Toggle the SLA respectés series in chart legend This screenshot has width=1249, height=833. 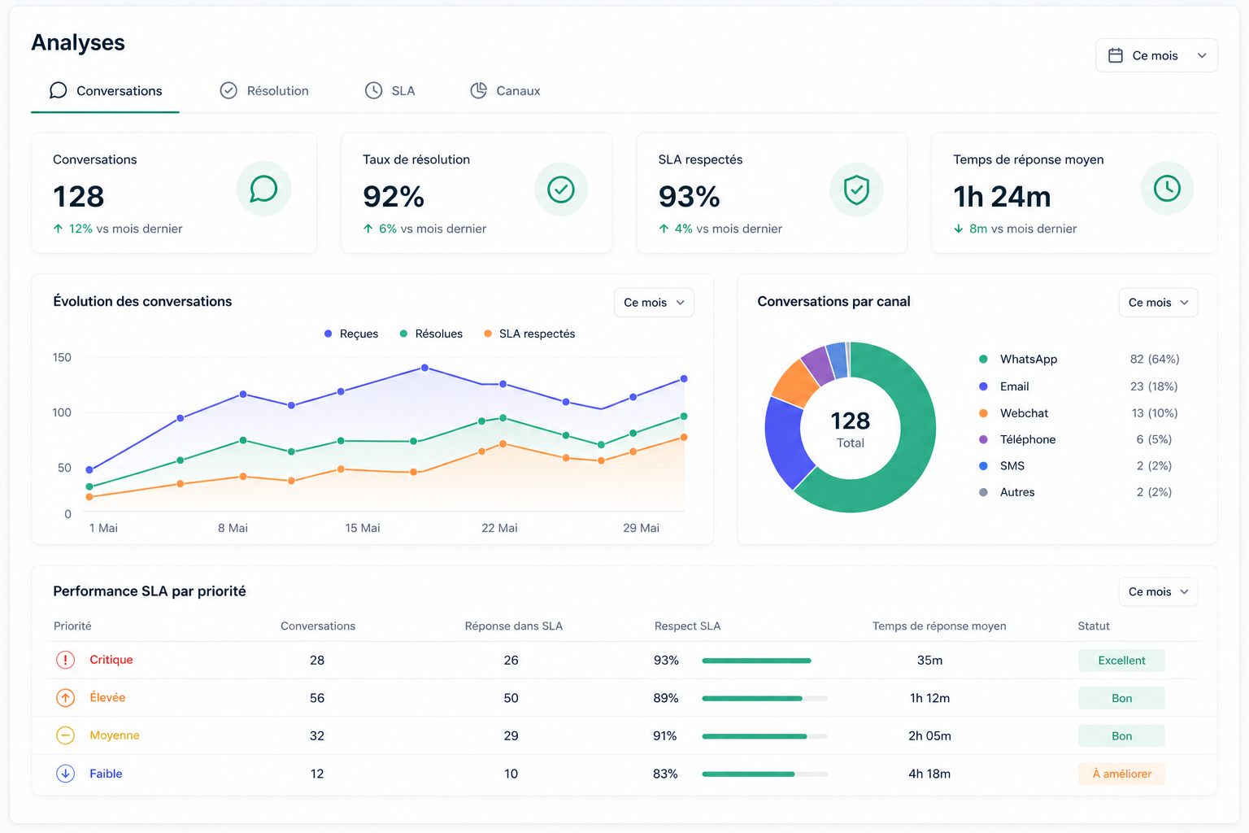(x=529, y=334)
